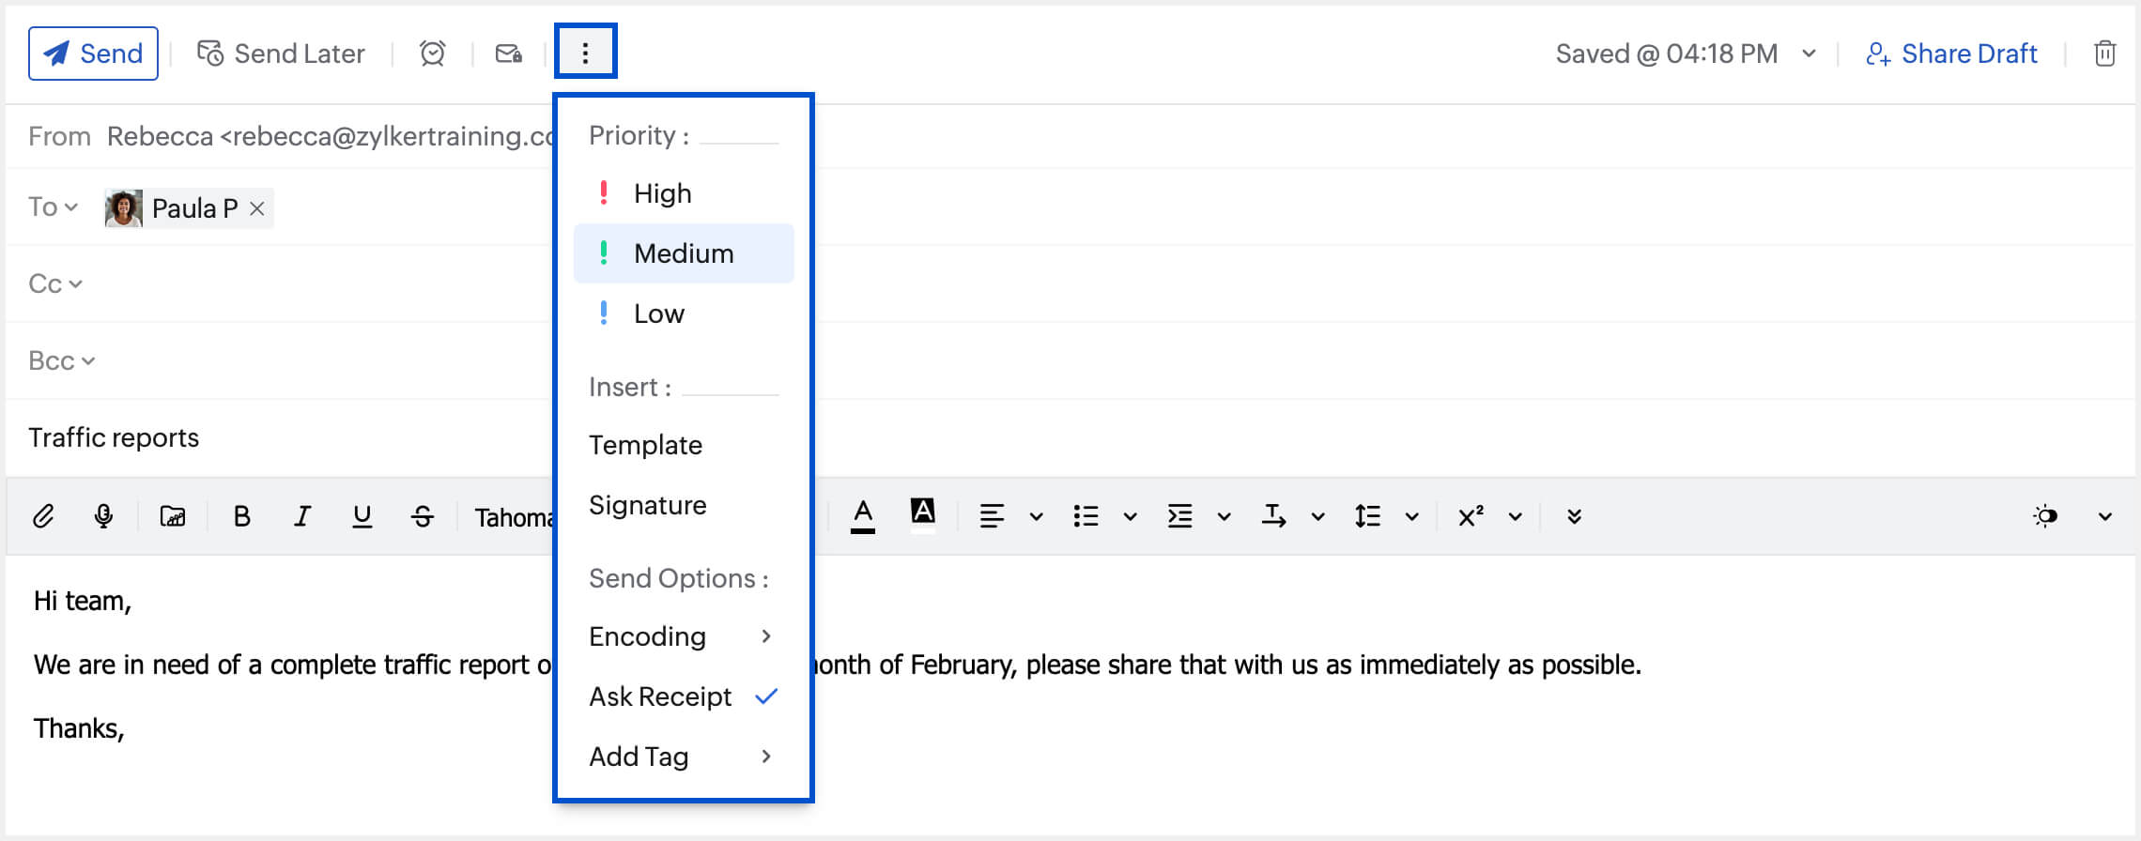Click the Traffic reports subject field
Screen dimensions: 2141x841
tap(282, 437)
